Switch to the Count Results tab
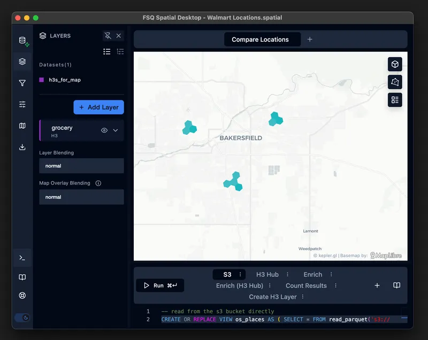 pyautogui.click(x=306, y=286)
